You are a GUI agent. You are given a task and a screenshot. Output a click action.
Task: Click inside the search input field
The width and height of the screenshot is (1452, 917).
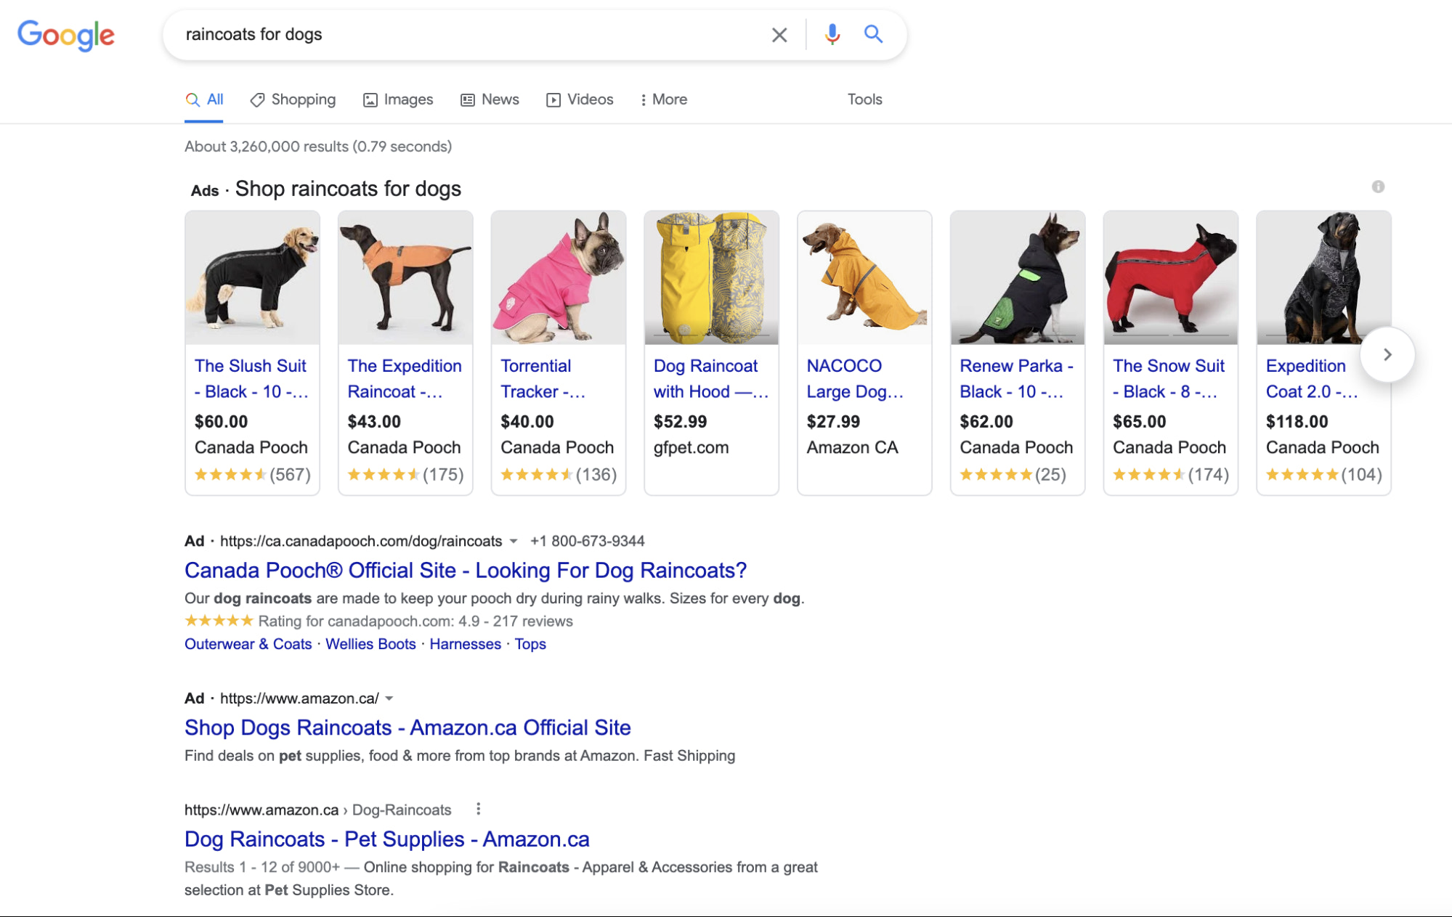pos(472,34)
